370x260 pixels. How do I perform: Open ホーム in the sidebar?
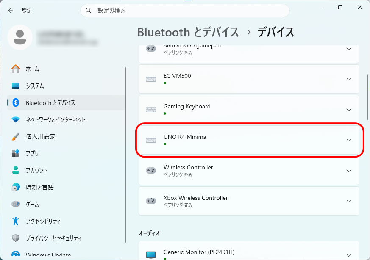(32, 69)
